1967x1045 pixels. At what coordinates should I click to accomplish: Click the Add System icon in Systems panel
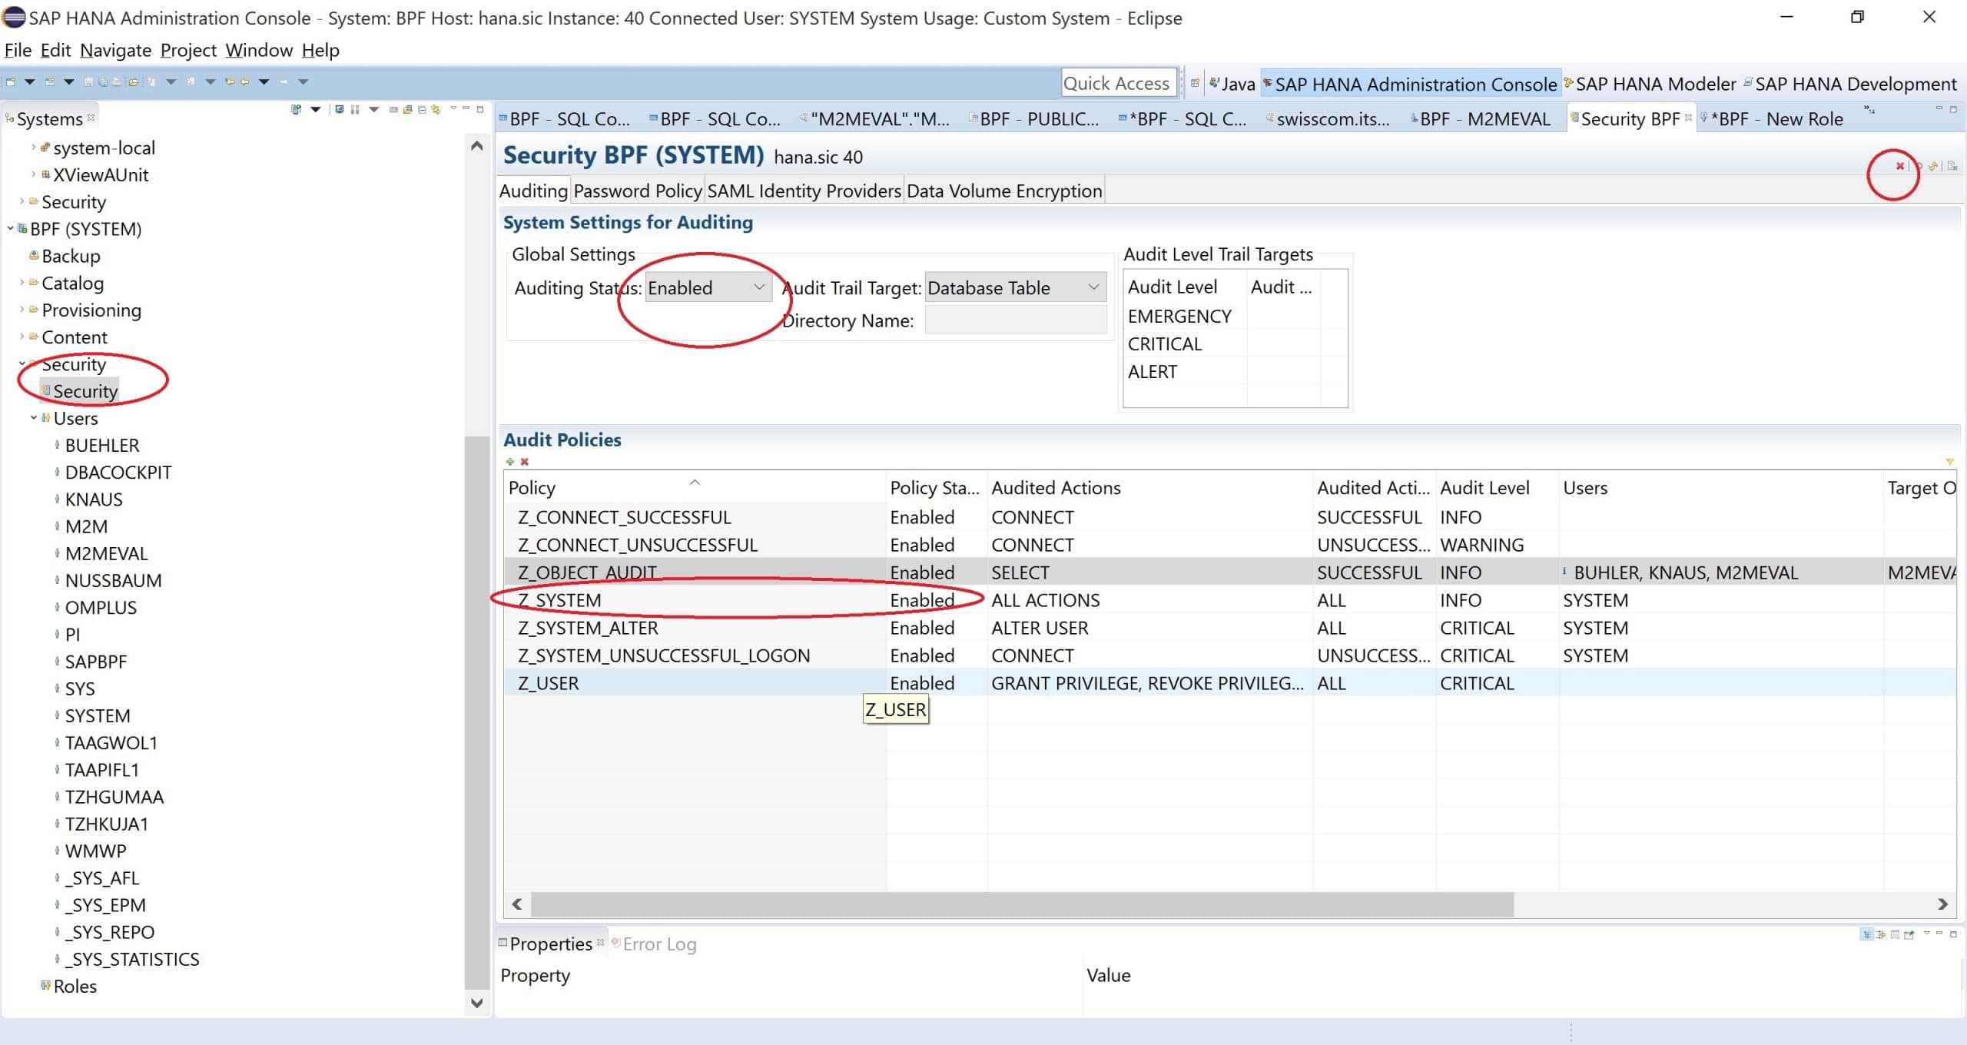[296, 110]
